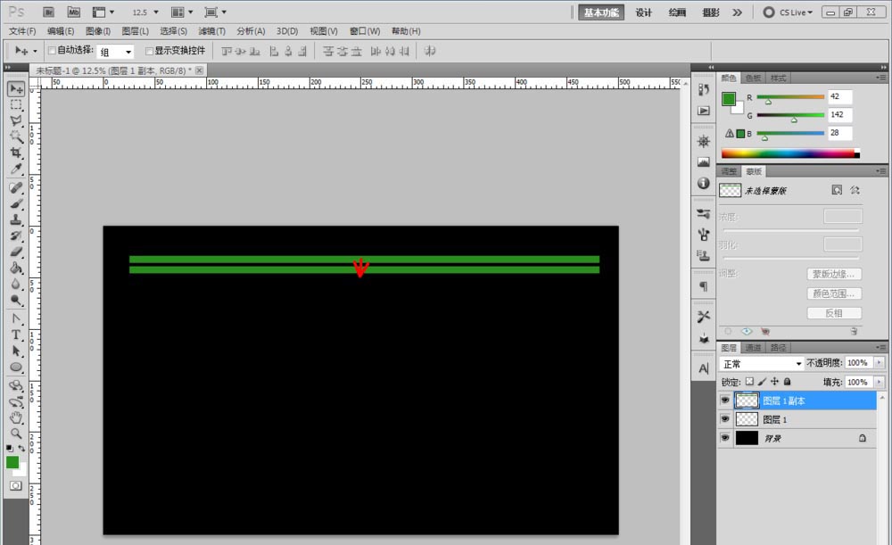This screenshot has height=545, width=892.
Task: Launch Mini Bridge from top bar
Action: point(74,12)
